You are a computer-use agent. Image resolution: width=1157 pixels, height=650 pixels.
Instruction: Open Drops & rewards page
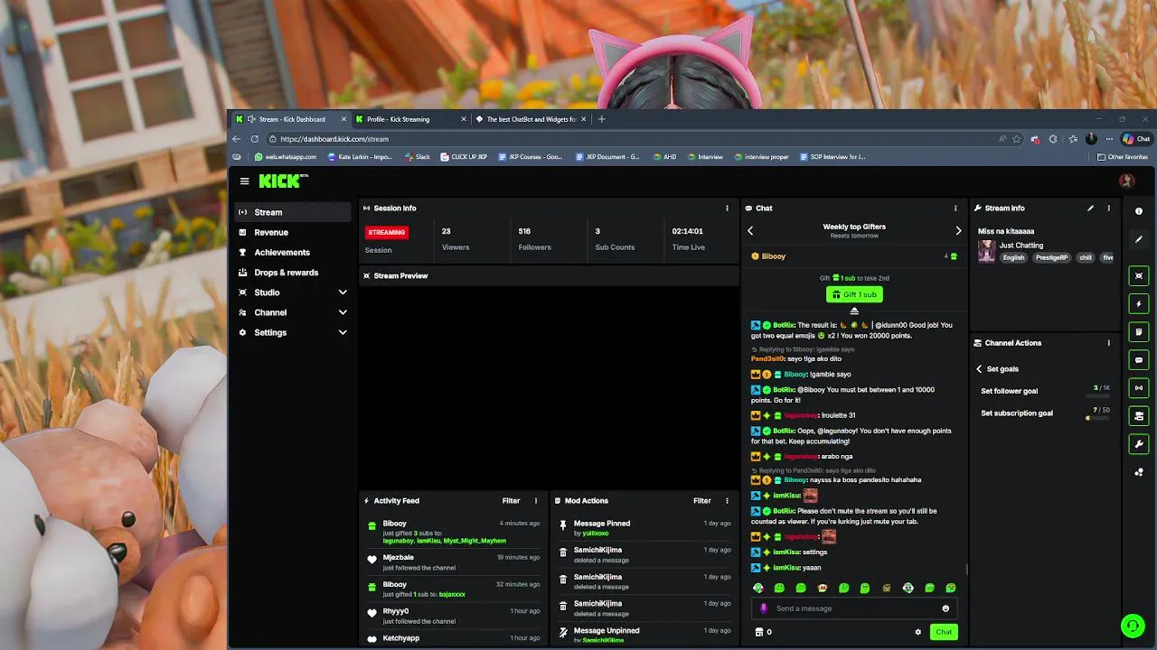point(292,273)
